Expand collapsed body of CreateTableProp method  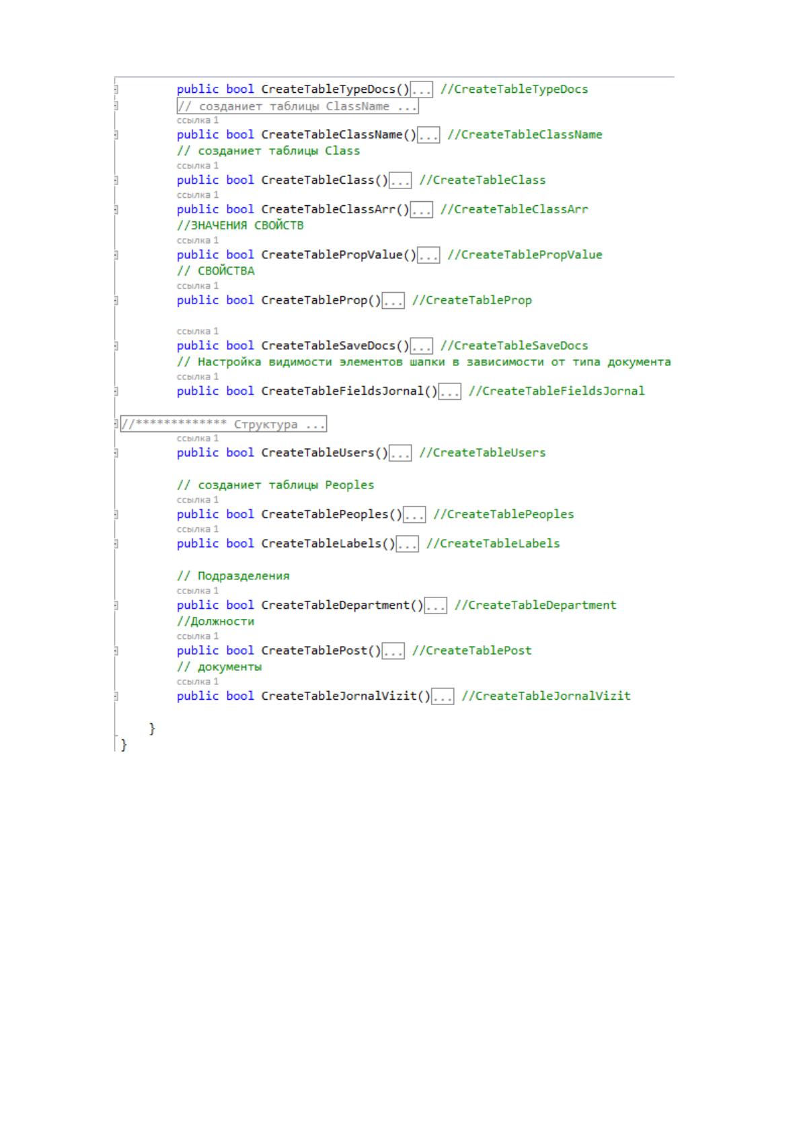393,300
